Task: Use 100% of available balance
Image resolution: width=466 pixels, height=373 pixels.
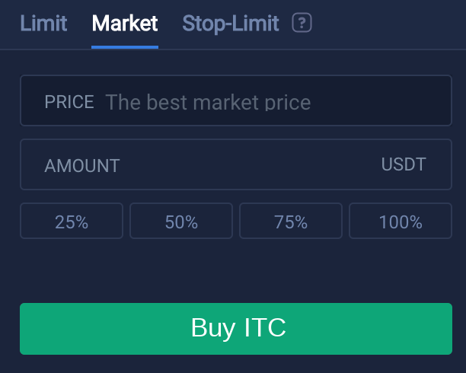Action: click(x=401, y=221)
